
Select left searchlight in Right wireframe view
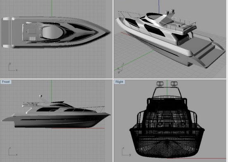tap(160, 84)
